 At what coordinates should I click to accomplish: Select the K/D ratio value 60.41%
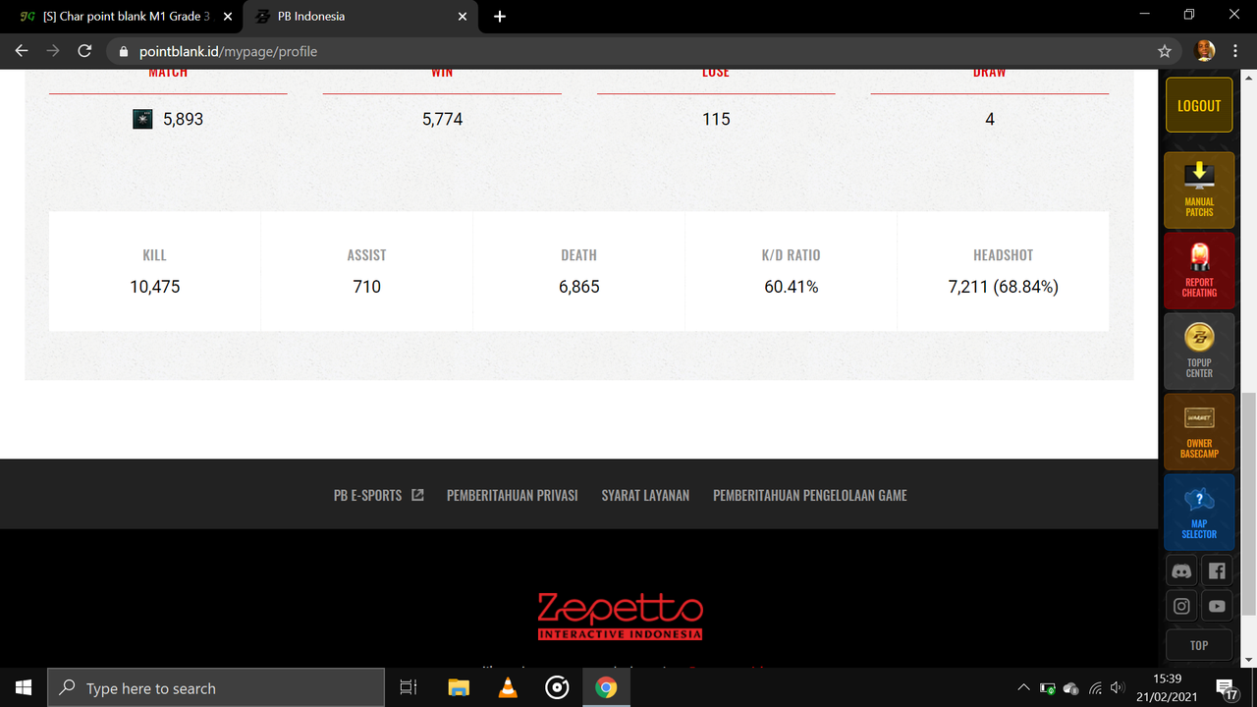pyautogui.click(x=792, y=287)
